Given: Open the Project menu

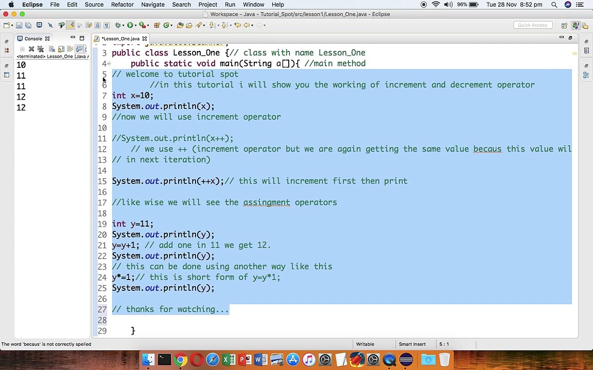Looking at the screenshot, I should (x=207, y=5).
